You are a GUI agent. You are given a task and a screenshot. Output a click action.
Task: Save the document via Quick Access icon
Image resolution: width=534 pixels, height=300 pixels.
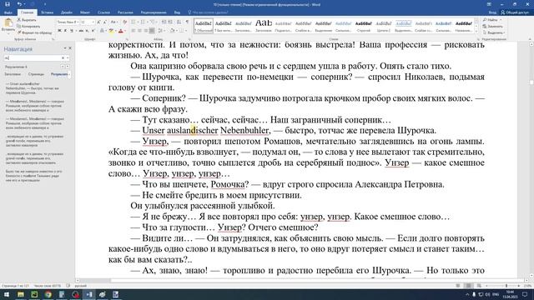click(x=8, y=4)
